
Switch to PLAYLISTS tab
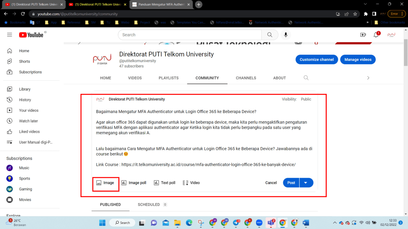pos(169,78)
